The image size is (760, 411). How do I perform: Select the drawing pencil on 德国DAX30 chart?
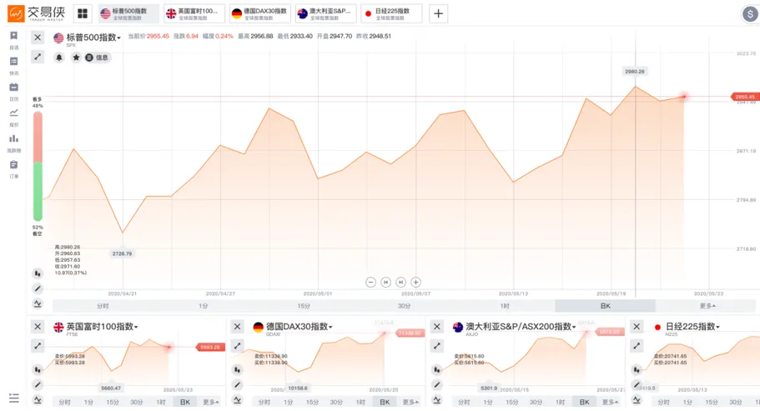point(238,385)
